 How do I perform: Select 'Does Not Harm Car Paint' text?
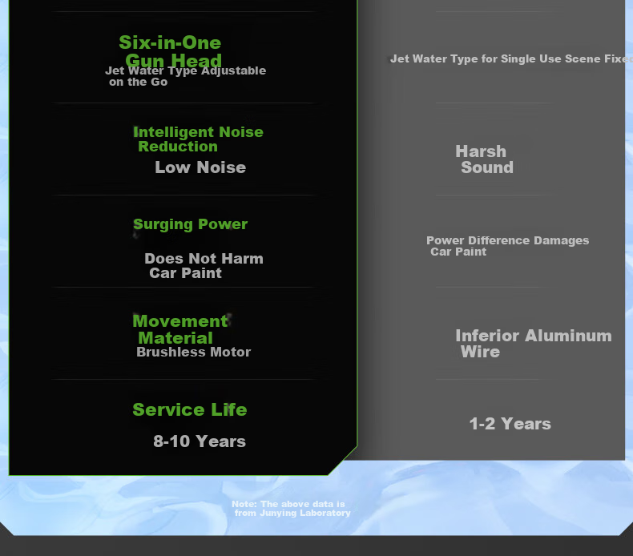point(204,265)
